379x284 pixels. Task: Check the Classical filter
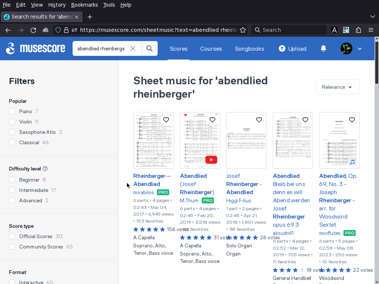(x=12, y=142)
